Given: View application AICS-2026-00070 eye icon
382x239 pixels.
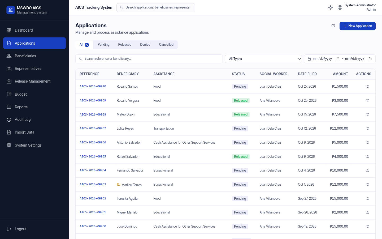Looking at the screenshot, I should click(x=368, y=87).
